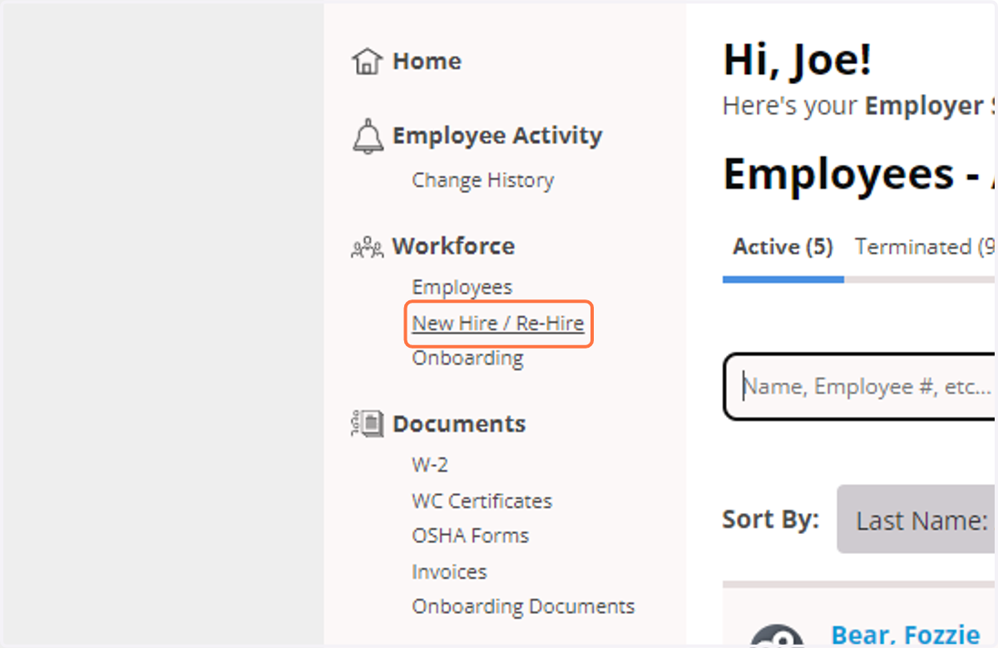Open the Sort By Last Name dropdown
The height and width of the screenshot is (648, 998).
[916, 520]
